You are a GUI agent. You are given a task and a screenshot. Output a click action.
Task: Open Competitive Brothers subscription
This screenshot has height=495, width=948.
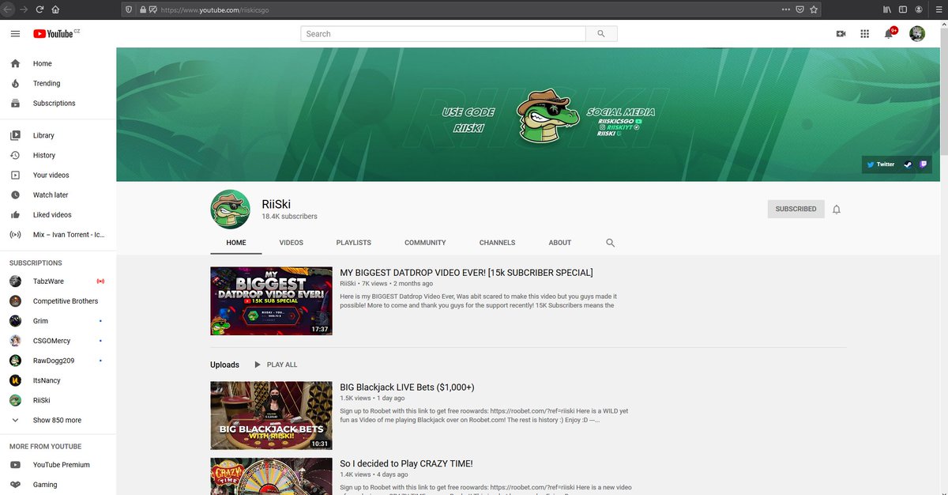[58, 301]
